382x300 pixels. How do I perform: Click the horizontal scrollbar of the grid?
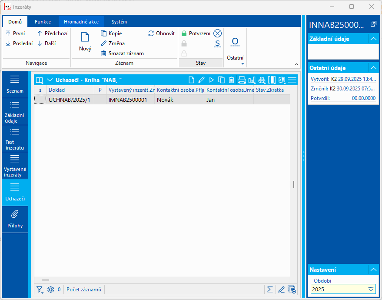coord(45,280)
